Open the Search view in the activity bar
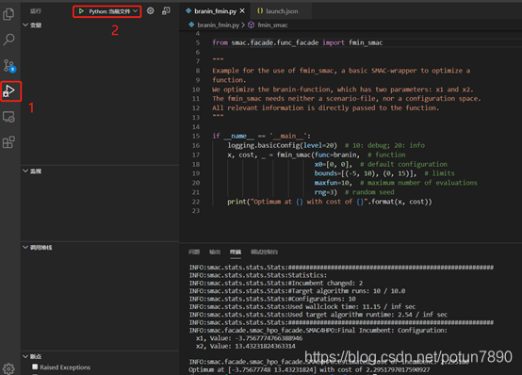 [x=8, y=40]
